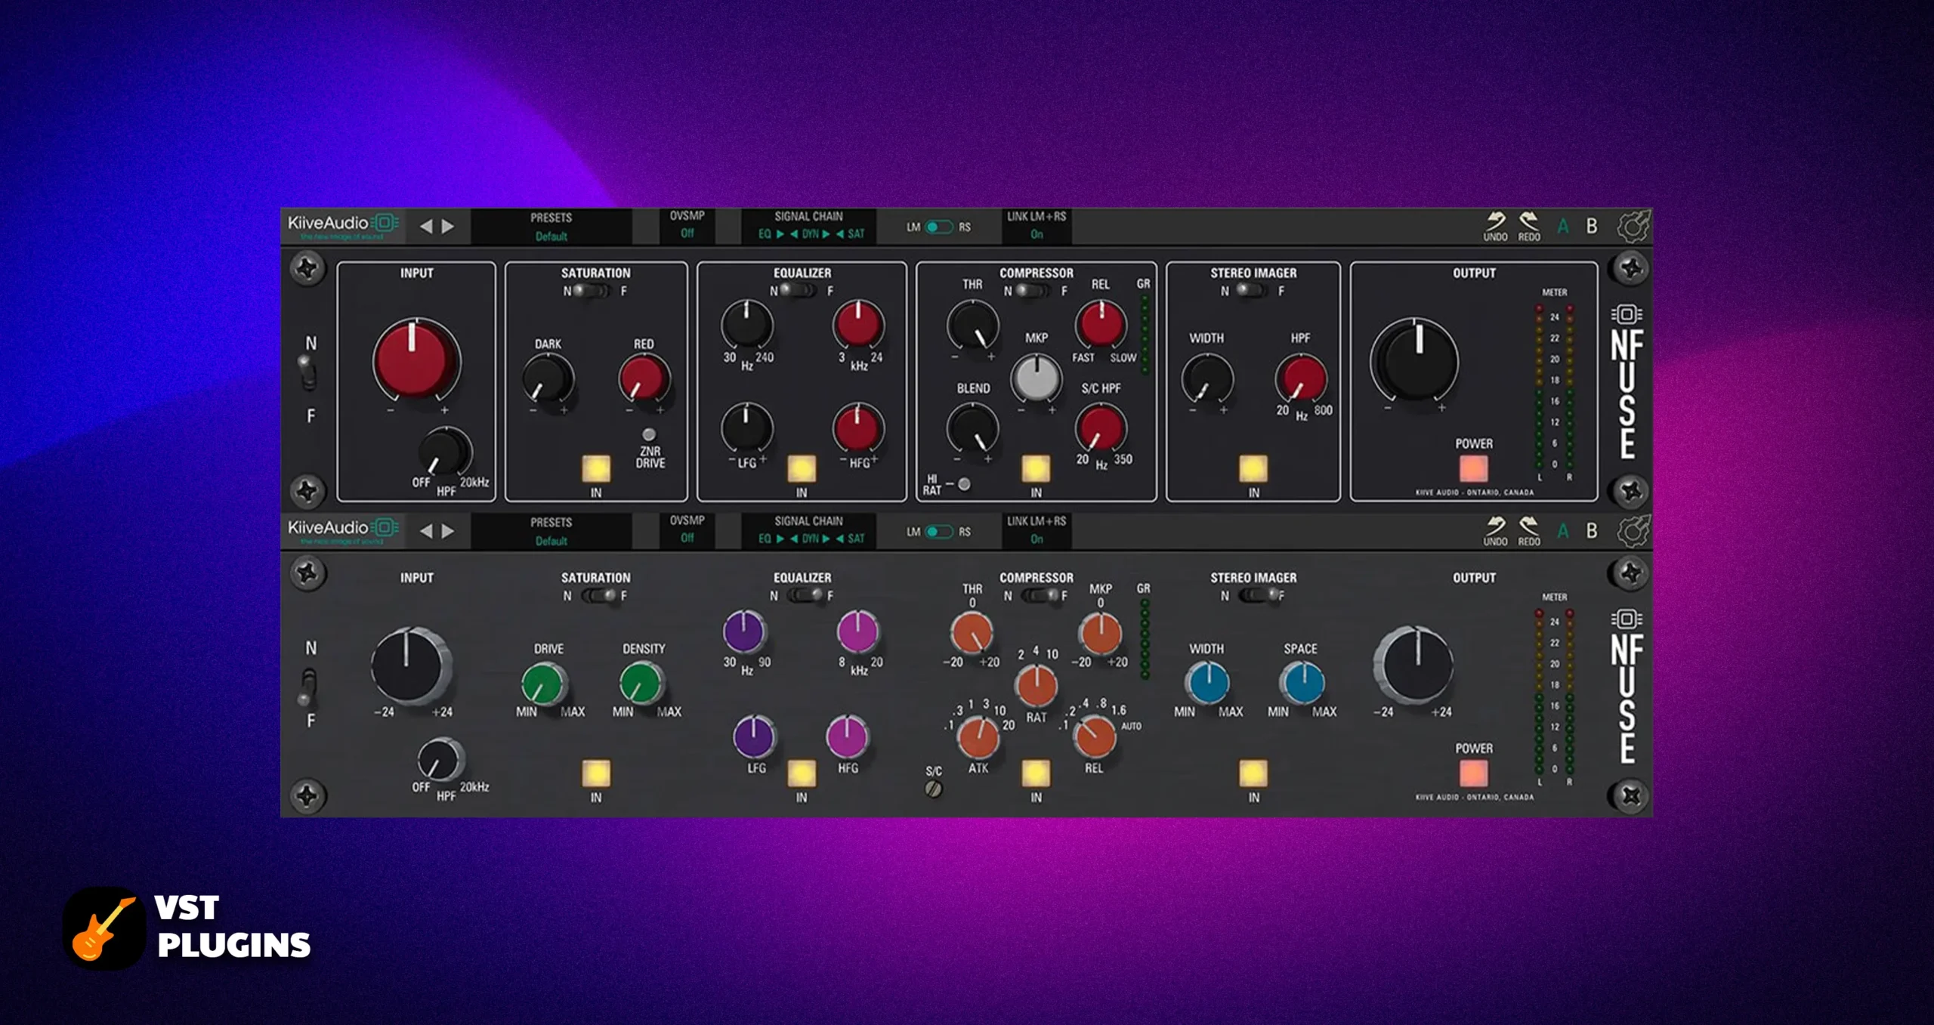Flip Saturation N/F switch on bottom unit
The width and height of the screenshot is (1934, 1025).
point(599,596)
